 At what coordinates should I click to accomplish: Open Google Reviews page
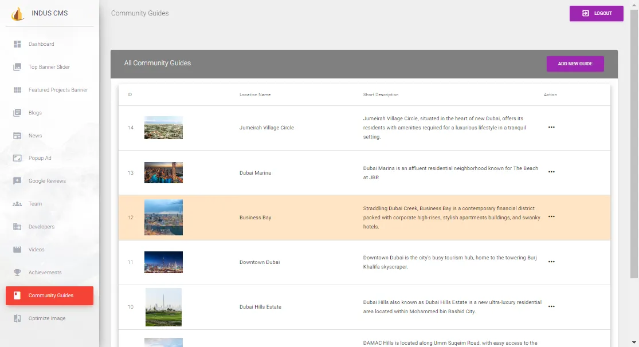(49, 181)
